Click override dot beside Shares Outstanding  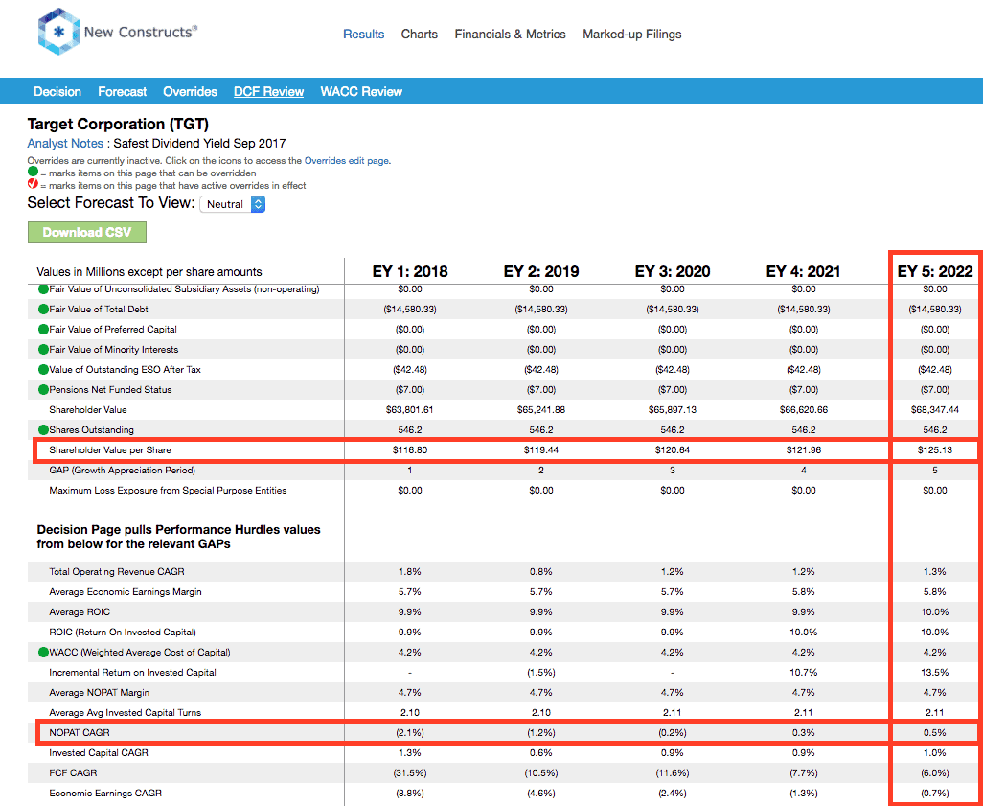click(43, 430)
